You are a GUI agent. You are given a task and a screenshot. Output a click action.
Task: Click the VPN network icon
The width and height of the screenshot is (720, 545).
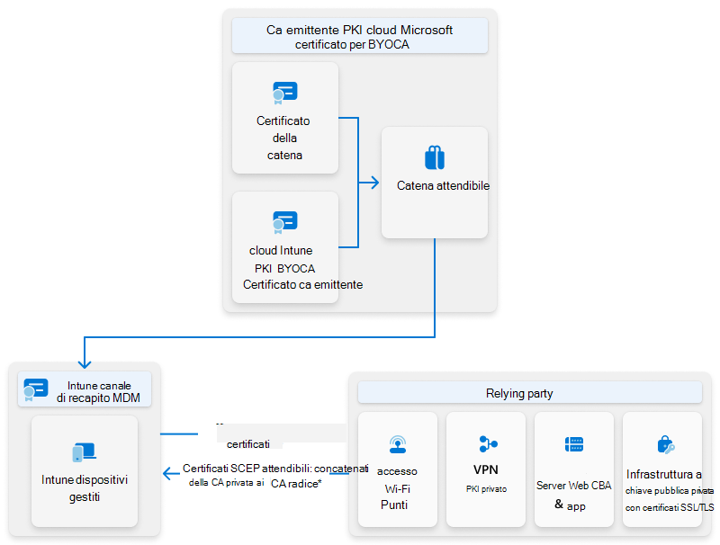pyautogui.click(x=488, y=444)
